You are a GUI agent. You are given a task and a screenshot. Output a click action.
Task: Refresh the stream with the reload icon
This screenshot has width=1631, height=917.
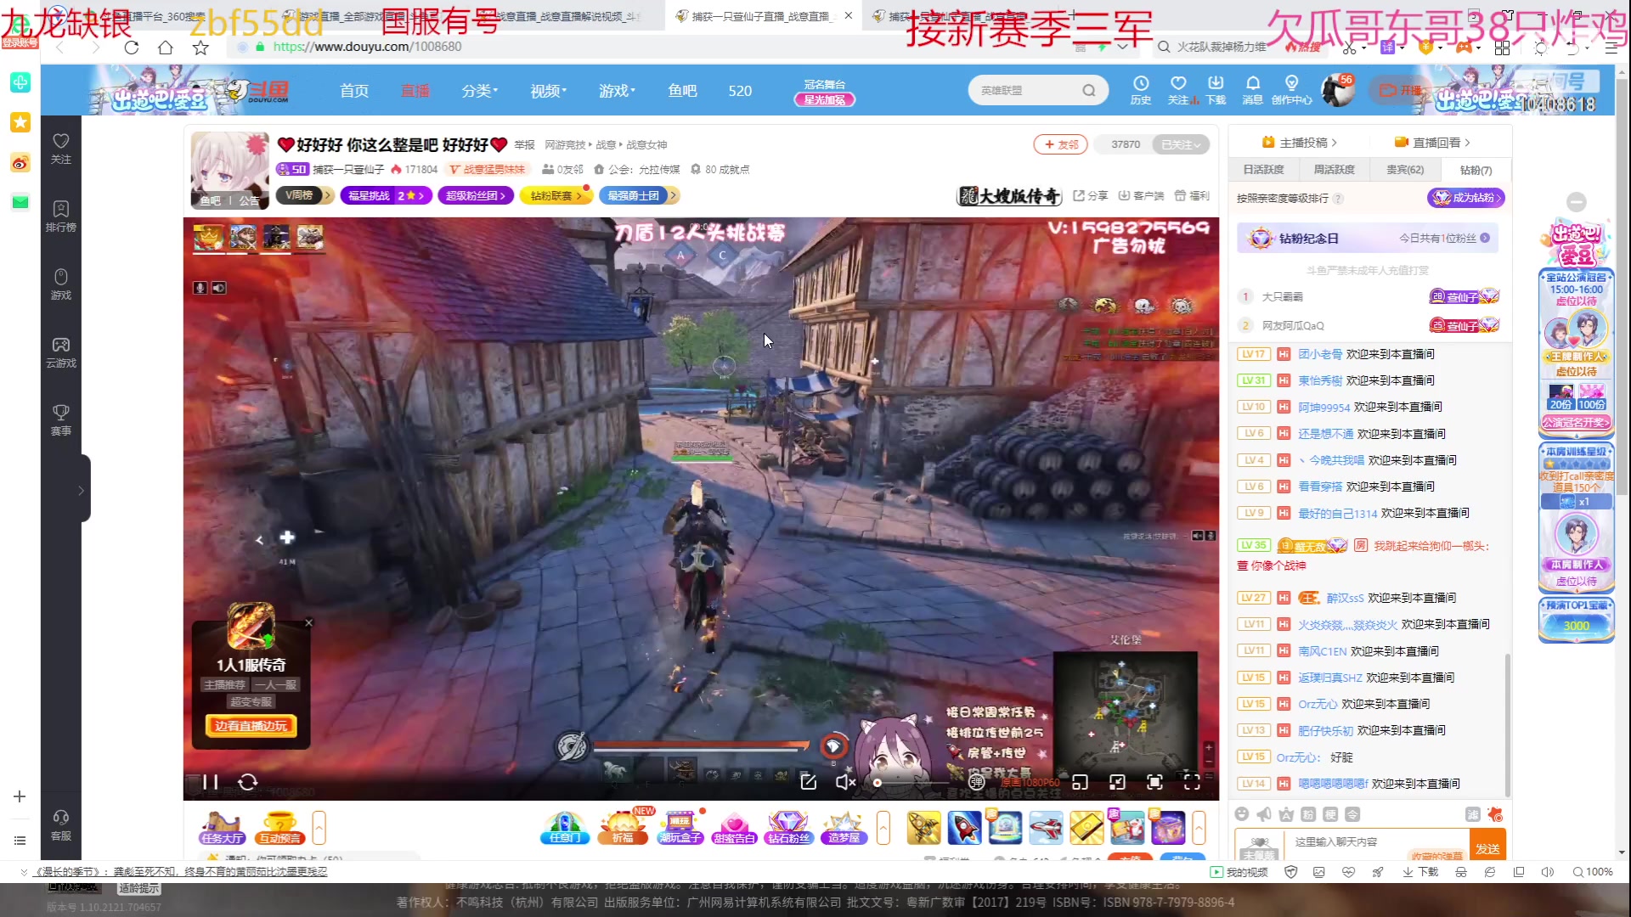(x=247, y=782)
